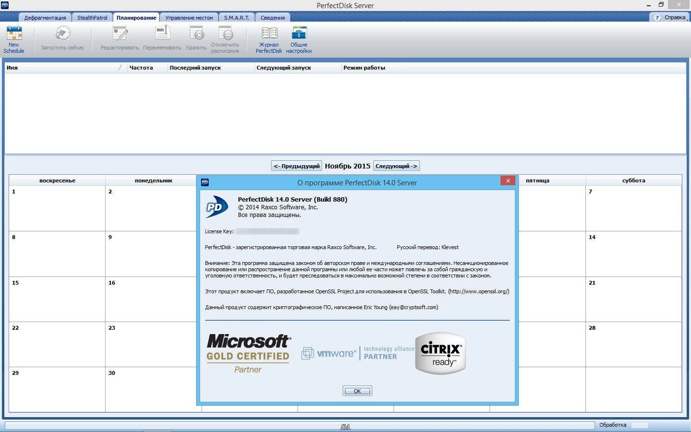Click the Citrix ready badge
Viewport: 691px width, 432px height.
[x=441, y=353]
